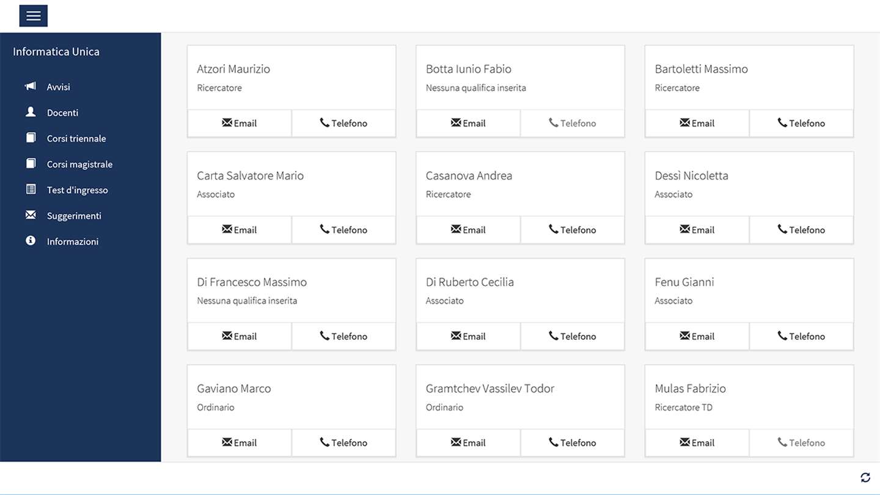Click the megaphone icon beside Avvisi

point(31,86)
